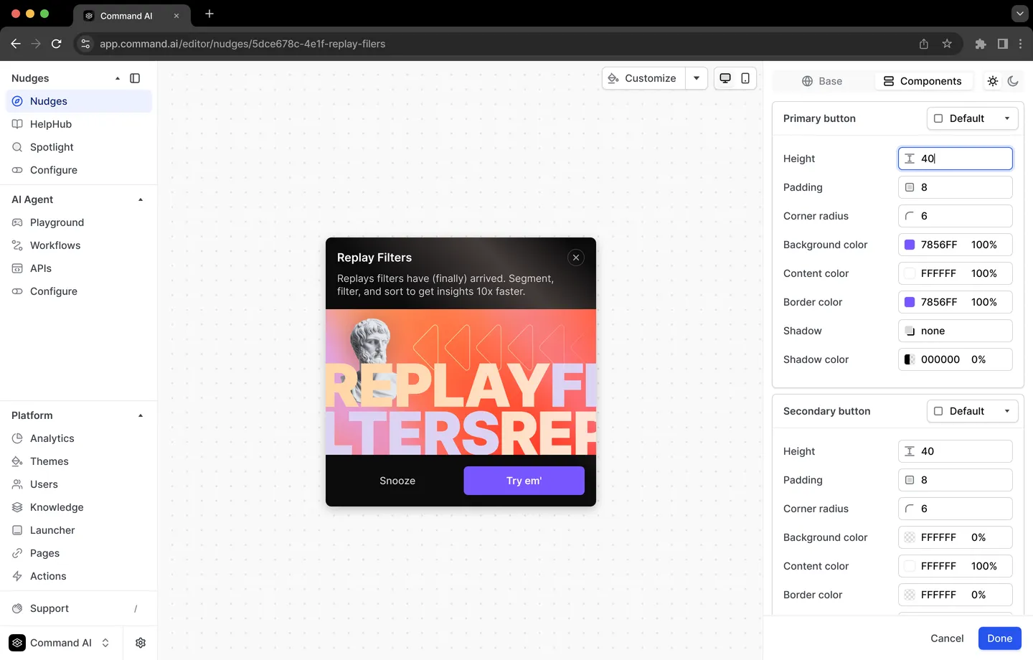
Task: Select light mode sun icon
Action: 993,81
